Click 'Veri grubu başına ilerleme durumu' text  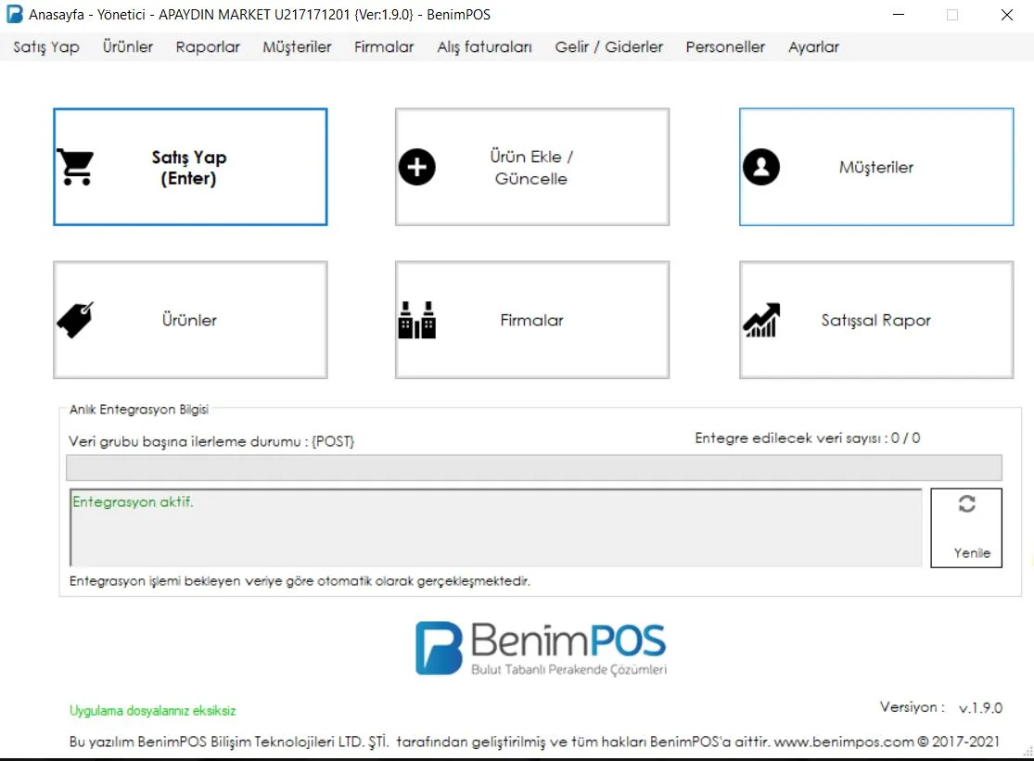click(x=211, y=441)
